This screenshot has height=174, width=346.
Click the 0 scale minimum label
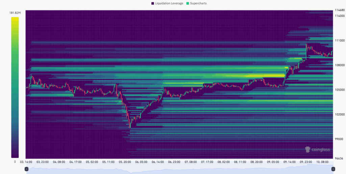pos(15,161)
